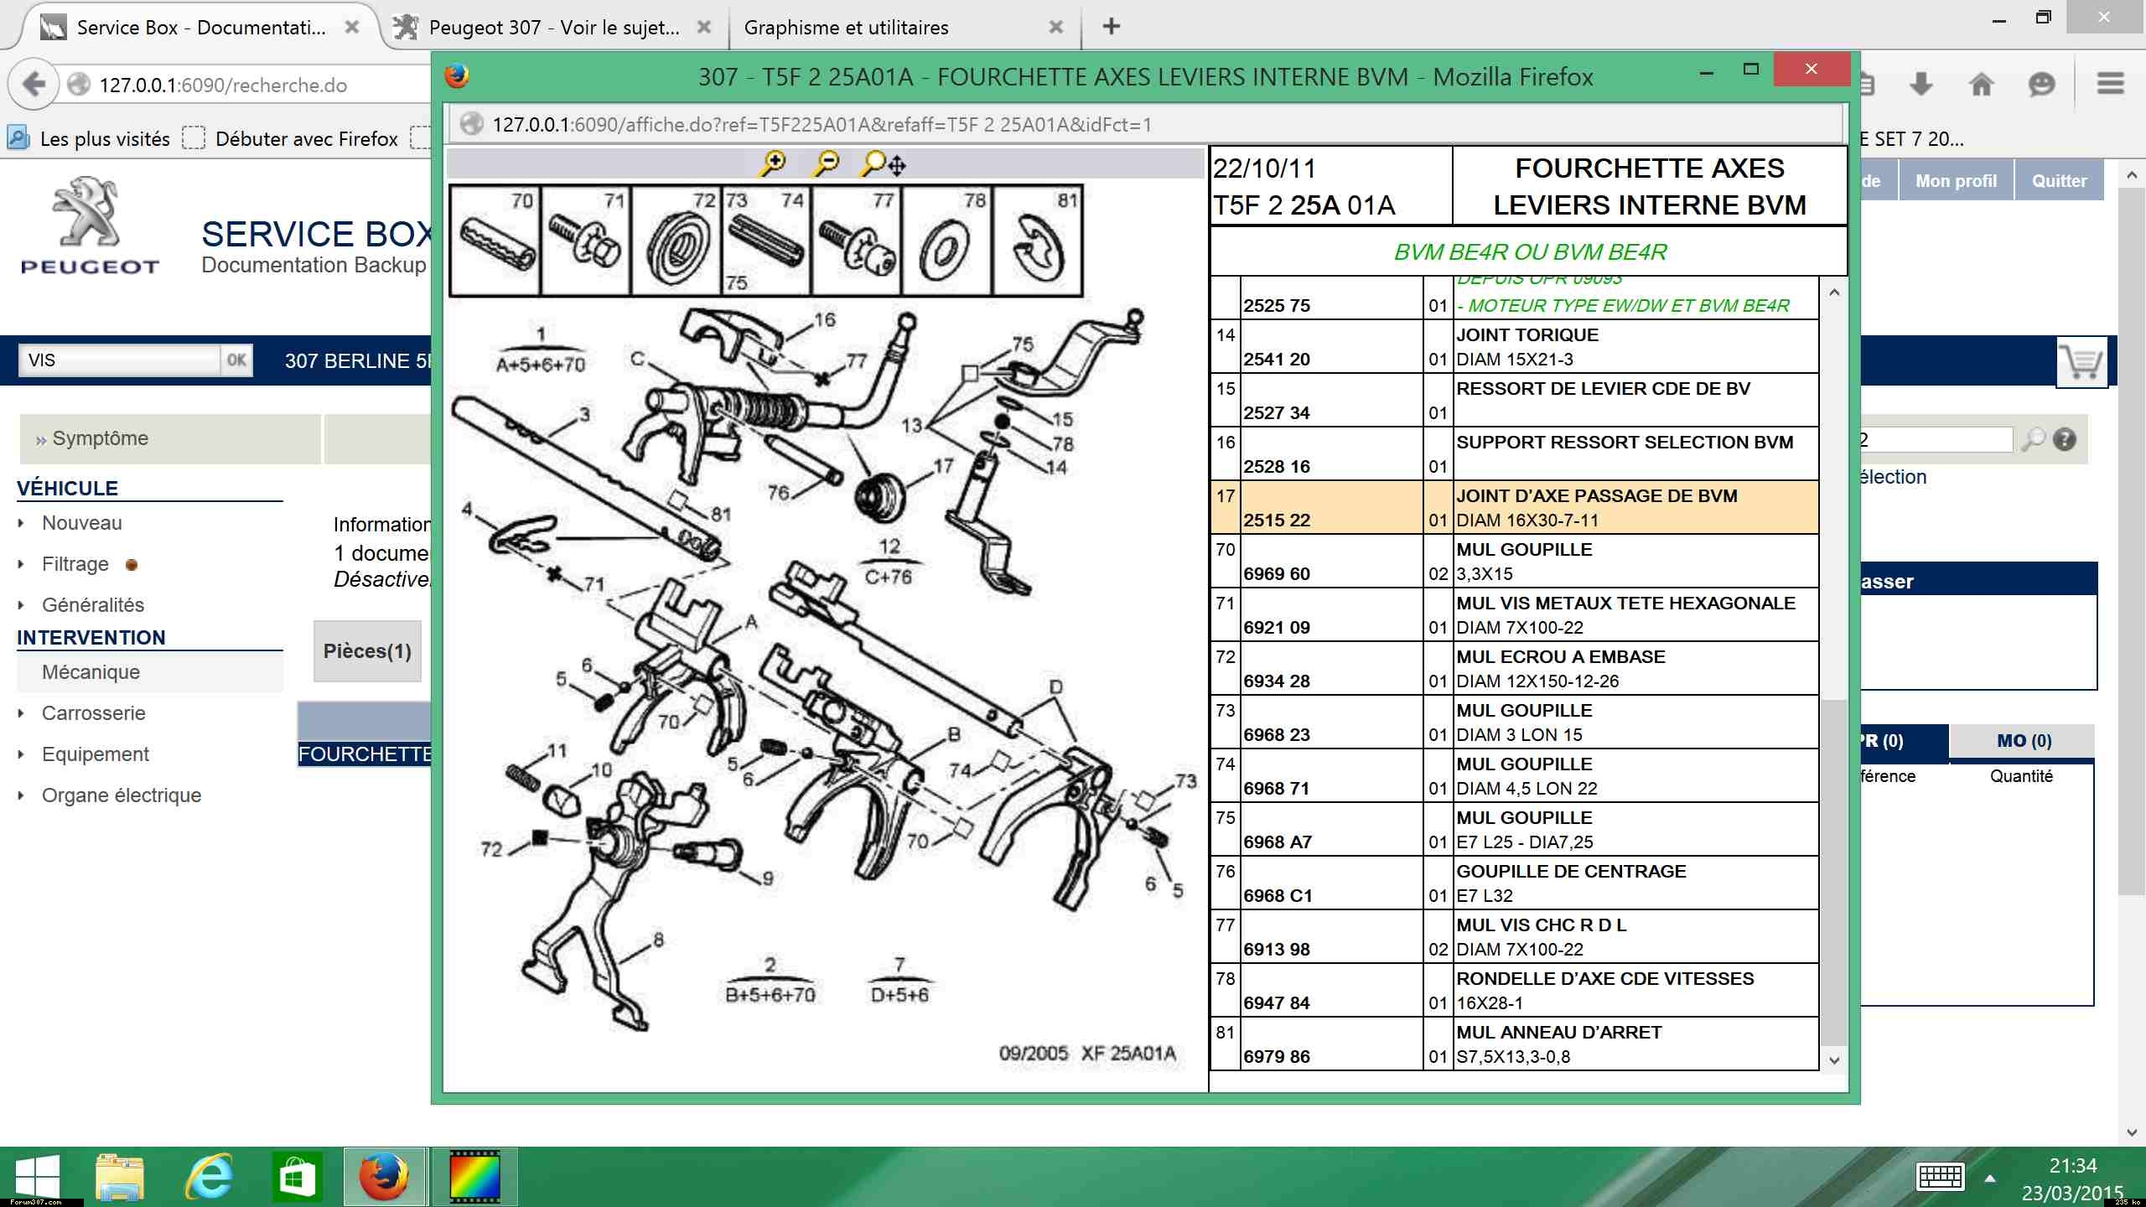Switch to Service Box Documentation tab
This screenshot has width=2146, height=1207.
point(201,27)
